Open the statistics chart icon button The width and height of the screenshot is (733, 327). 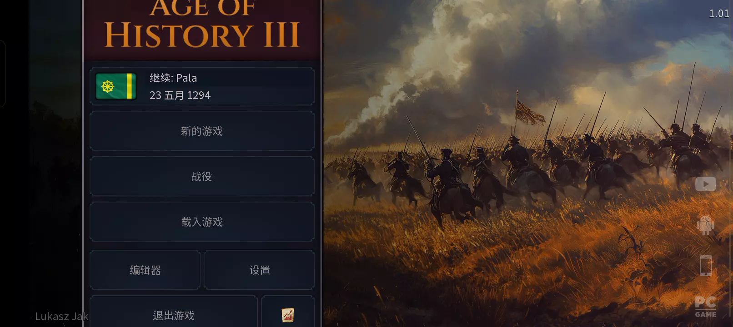tap(288, 314)
